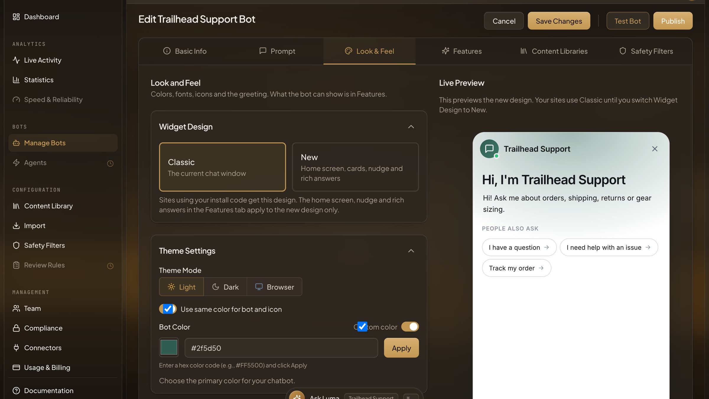This screenshot has height=399, width=709.
Task: Select Light theme mode
Action: [x=181, y=287]
